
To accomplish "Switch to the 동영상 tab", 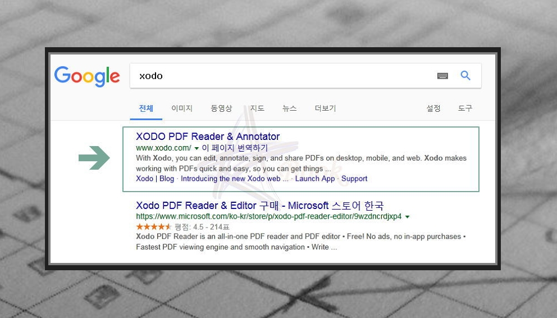I will tap(221, 108).
